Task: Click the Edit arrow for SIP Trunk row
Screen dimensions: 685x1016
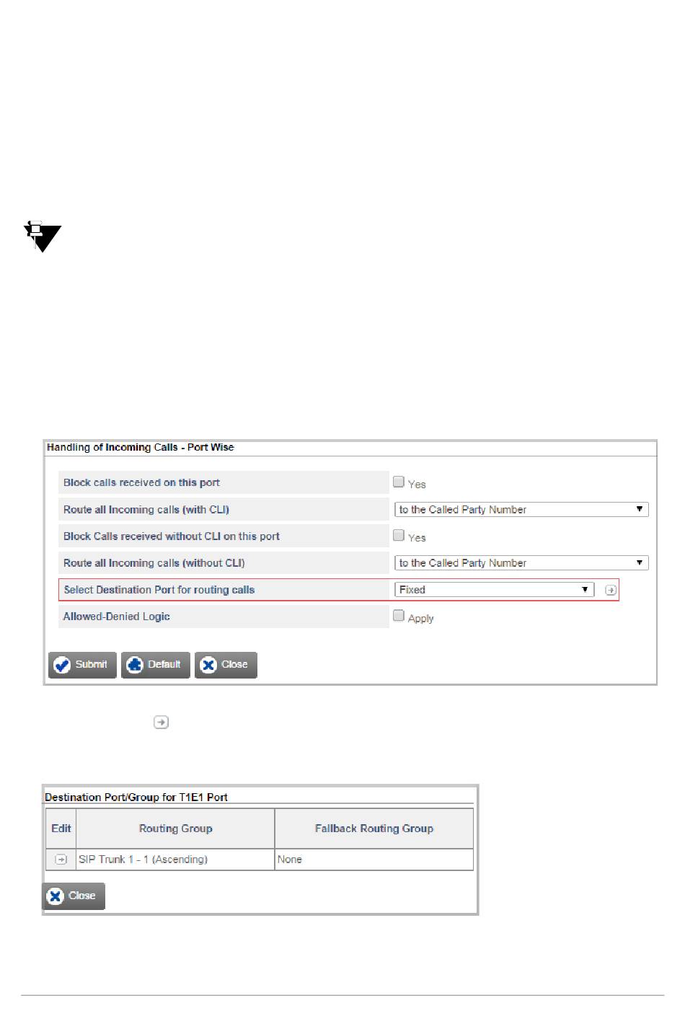Action: click(x=61, y=860)
